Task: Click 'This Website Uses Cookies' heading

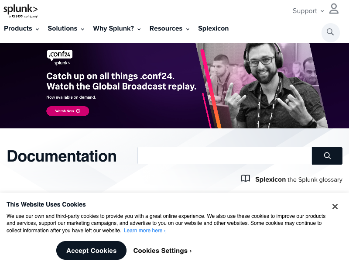Action: pyautogui.click(x=46, y=204)
